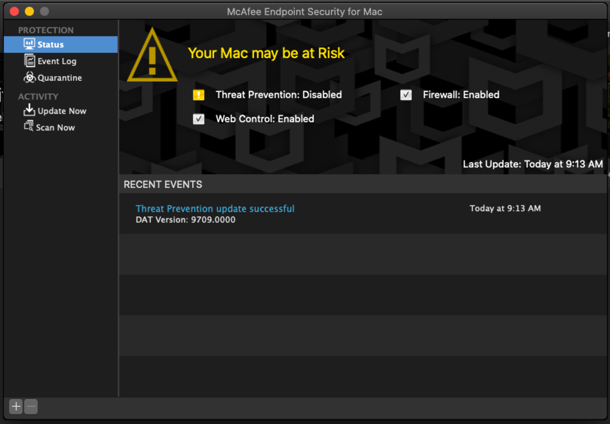This screenshot has height=424, width=610.
Task: Click the Firewall: Enabled label
Action: (x=461, y=95)
